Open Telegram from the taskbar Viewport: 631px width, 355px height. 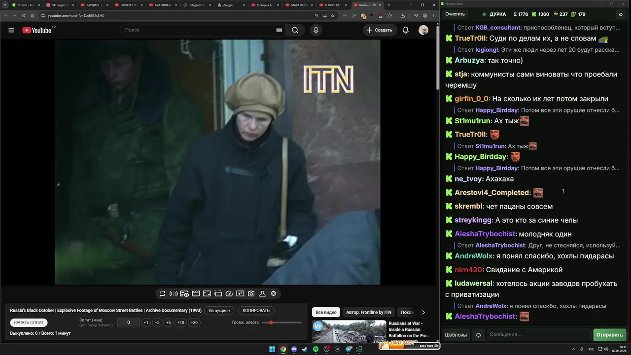tap(349, 349)
